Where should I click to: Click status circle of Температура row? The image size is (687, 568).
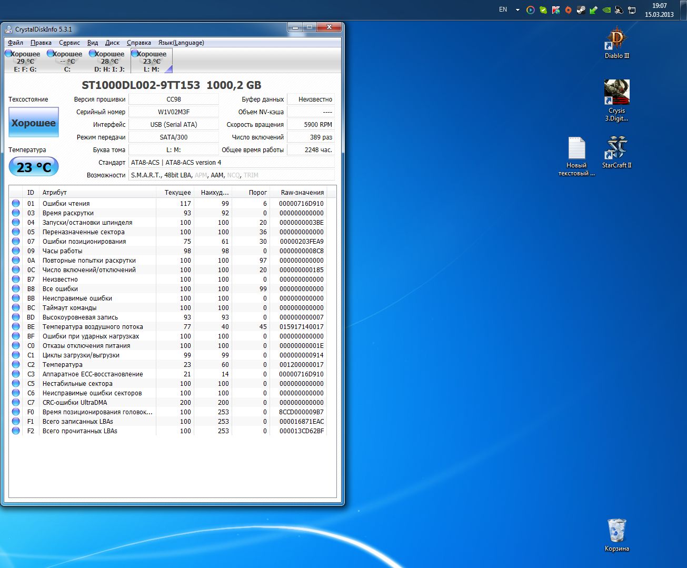point(16,364)
